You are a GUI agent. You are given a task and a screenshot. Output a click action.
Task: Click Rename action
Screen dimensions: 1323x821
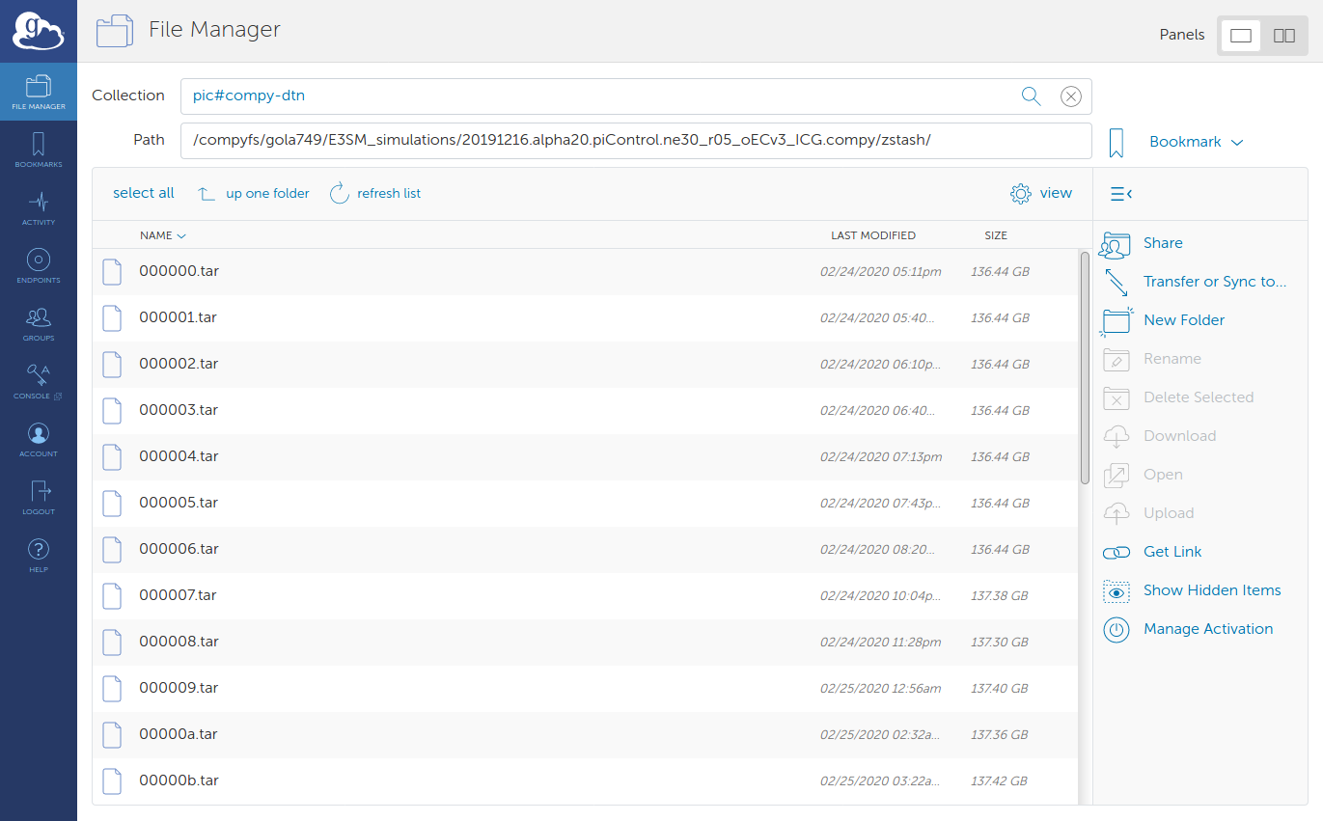1172,359
